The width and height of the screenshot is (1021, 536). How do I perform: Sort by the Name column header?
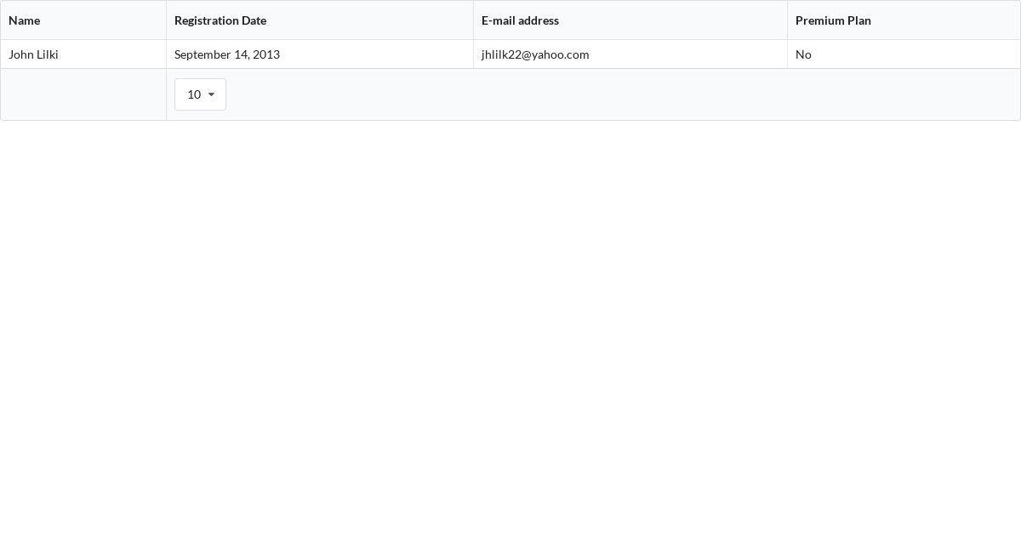pyautogui.click(x=25, y=20)
